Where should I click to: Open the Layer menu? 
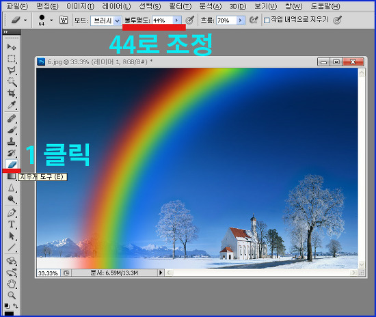click(116, 6)
